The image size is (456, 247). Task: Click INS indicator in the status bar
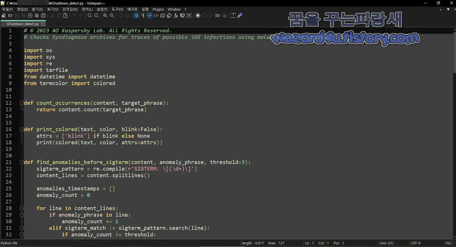(448, 243)
